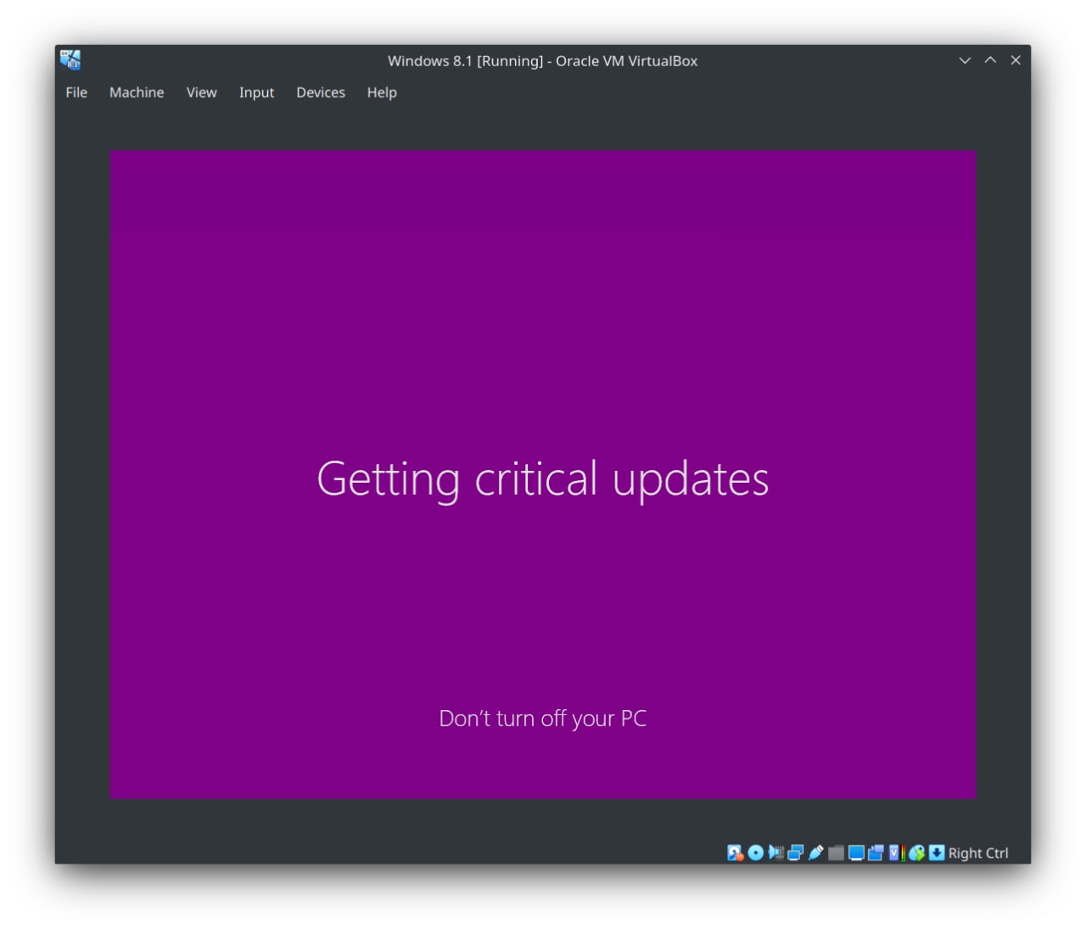Maximize the VirtualBox window

pos(990,60)
